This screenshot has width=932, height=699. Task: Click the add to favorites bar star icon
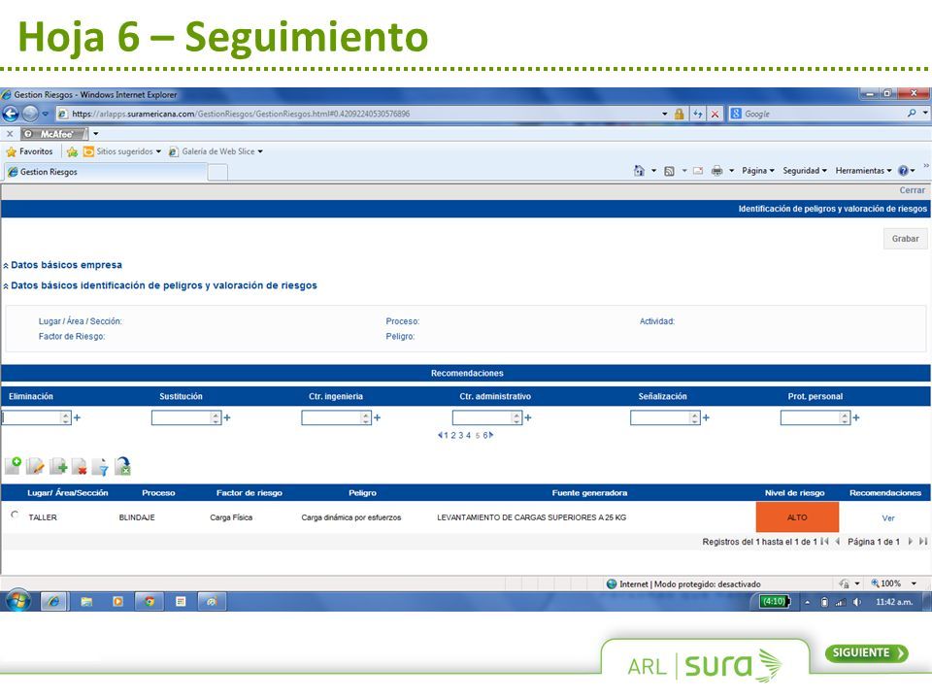click(72, 151)
